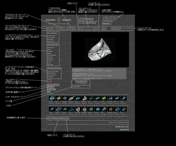Go to HOW TO ORDER page
Image resolution: width=176 pixels, height=146 pixels.
point(71,29)
